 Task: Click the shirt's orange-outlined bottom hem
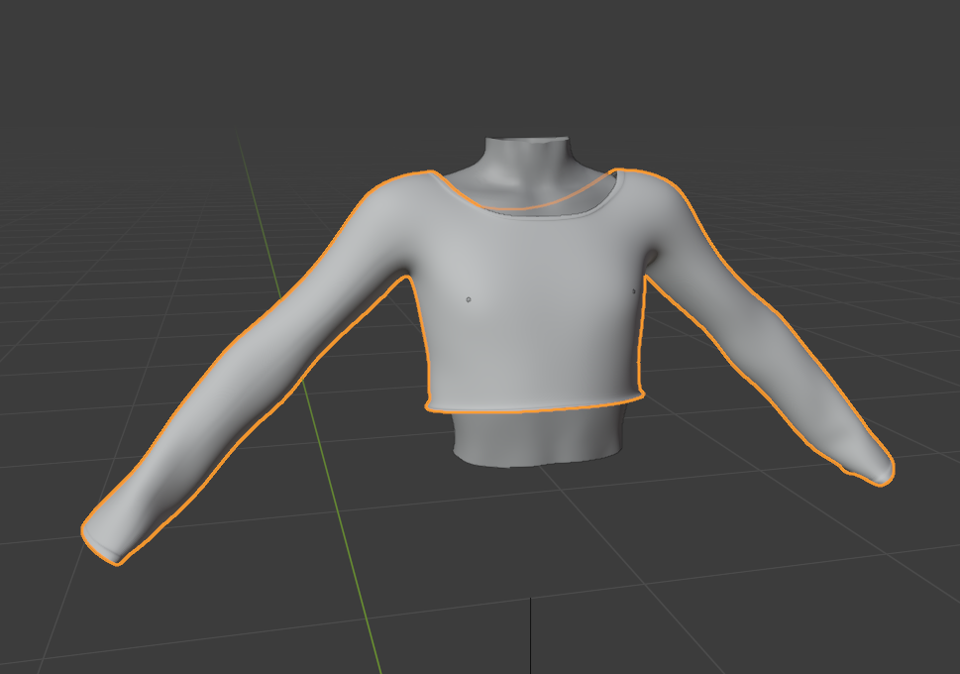pyautogui.click(x=535, y=406)
